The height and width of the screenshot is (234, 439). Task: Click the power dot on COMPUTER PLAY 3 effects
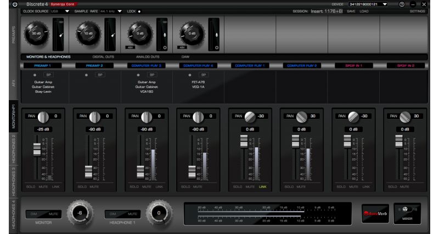pos(138,75)
